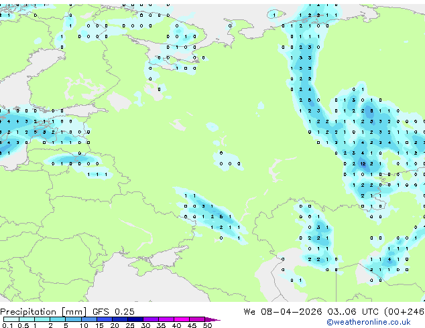The height and width of the screenshot is (328, 425).
Task: Select the 10 to 15 mm legend swatch
Action: pyautogui.click(x=89, y=319)
